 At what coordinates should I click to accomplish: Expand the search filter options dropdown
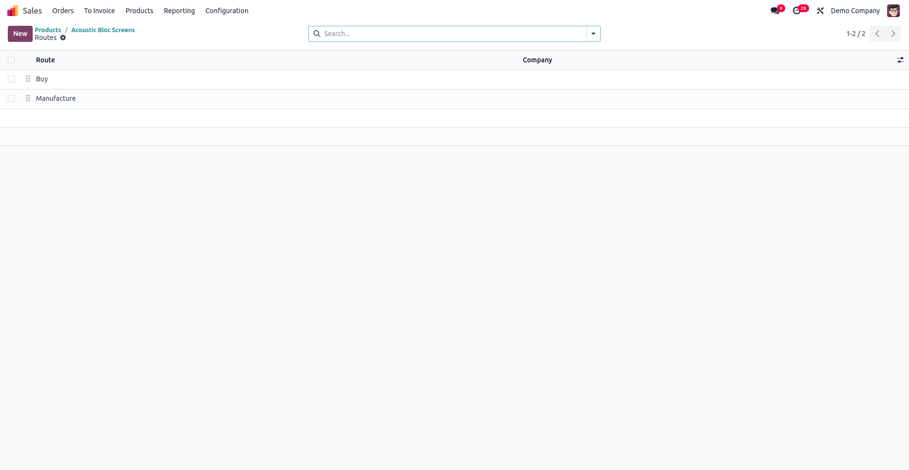pos(593,34)
